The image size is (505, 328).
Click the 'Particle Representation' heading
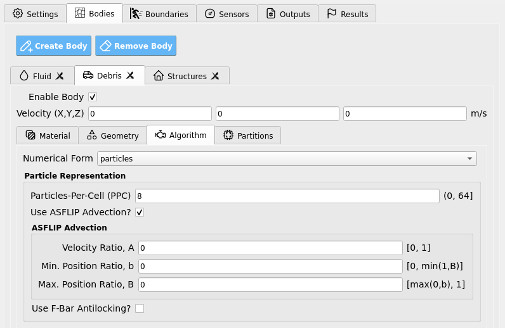click(75, 175)
